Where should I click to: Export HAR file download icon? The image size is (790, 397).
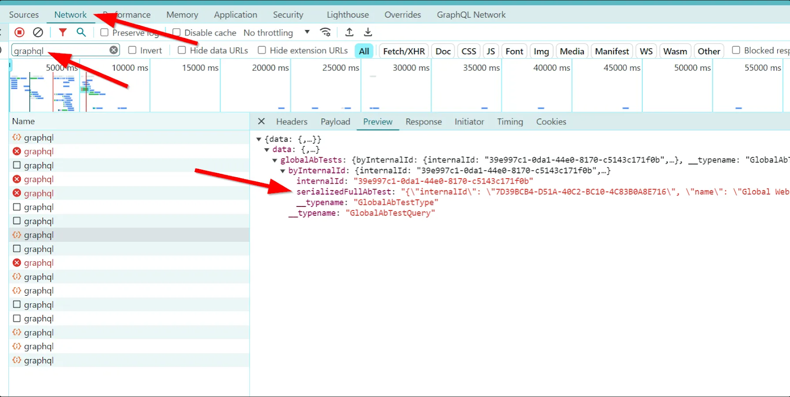[x=368, y=33]
